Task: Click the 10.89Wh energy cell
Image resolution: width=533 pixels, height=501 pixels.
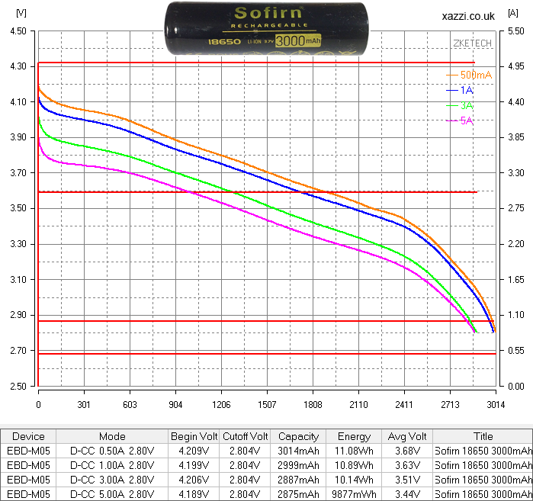Action: click(354, 465)
